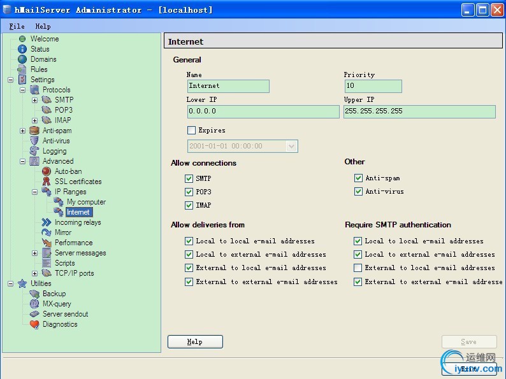Click the My computer IP range icon

point(59,202)
